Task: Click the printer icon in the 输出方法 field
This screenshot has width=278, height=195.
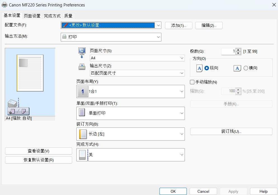Action: tap(65, 37)
